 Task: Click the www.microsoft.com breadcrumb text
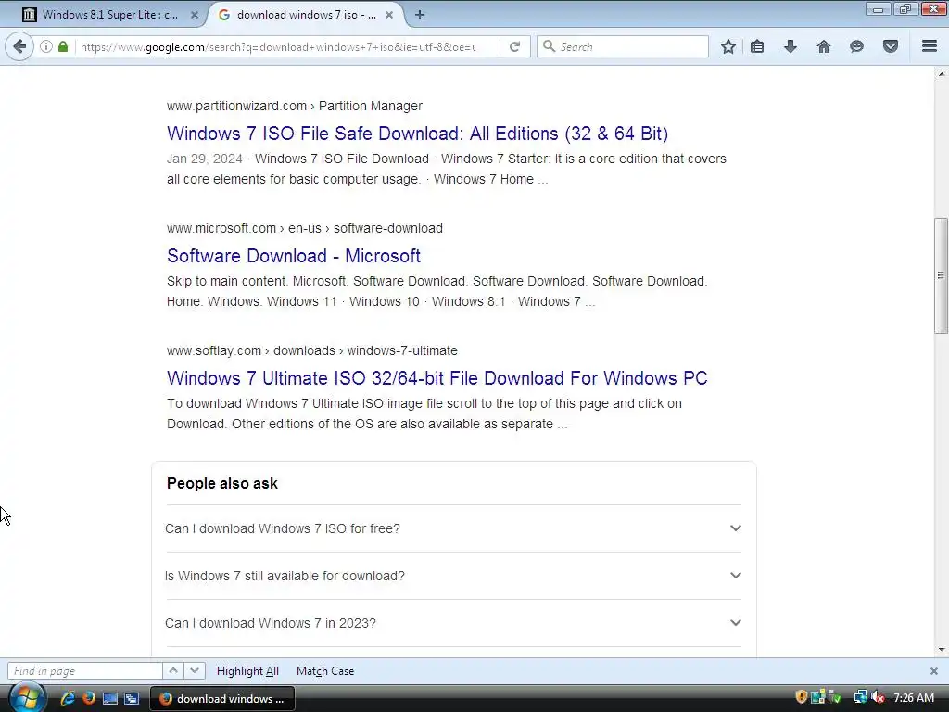(x=221, y=228)
